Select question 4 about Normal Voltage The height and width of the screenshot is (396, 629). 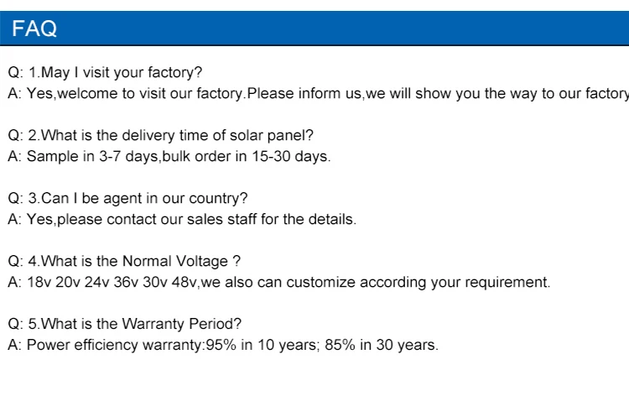tap(124, 261)
